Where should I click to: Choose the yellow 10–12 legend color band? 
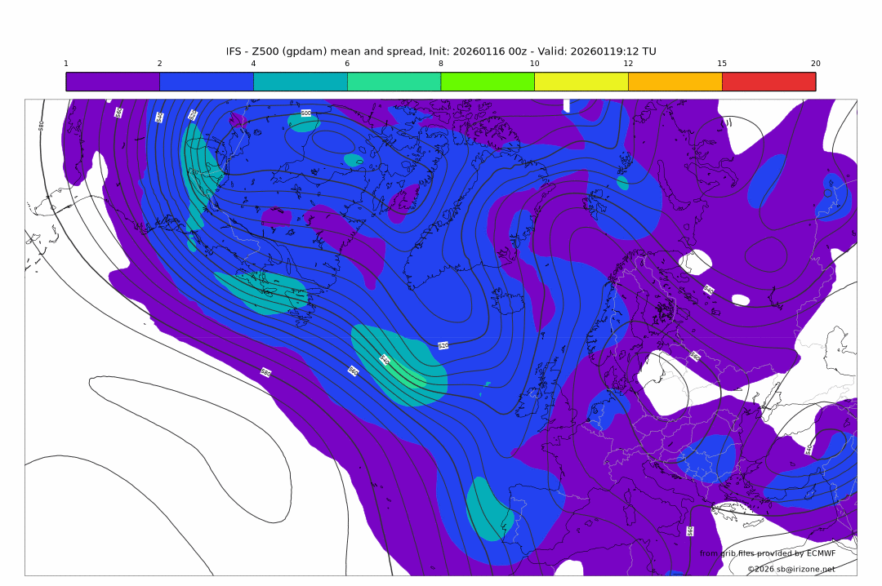click(x=581, y=82)
